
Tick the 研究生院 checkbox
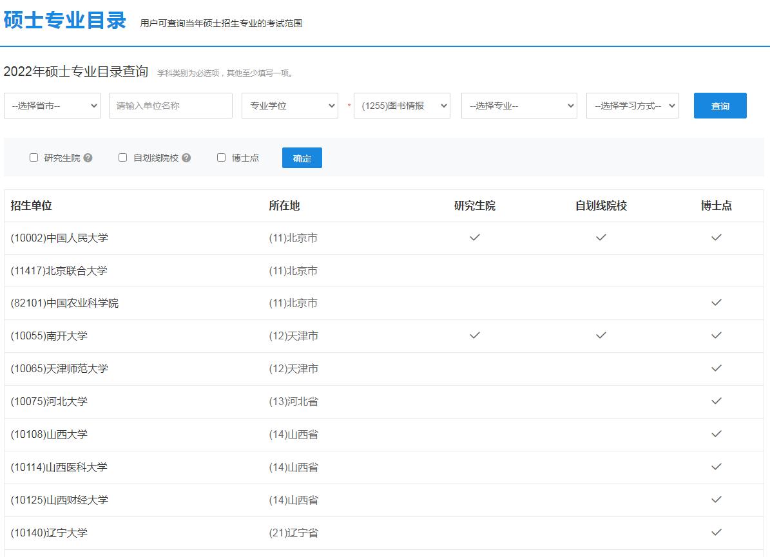34,158
